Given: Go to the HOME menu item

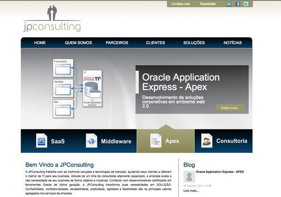Looking at the screenshot, I should pyautogui.click(x=40, y=43).
